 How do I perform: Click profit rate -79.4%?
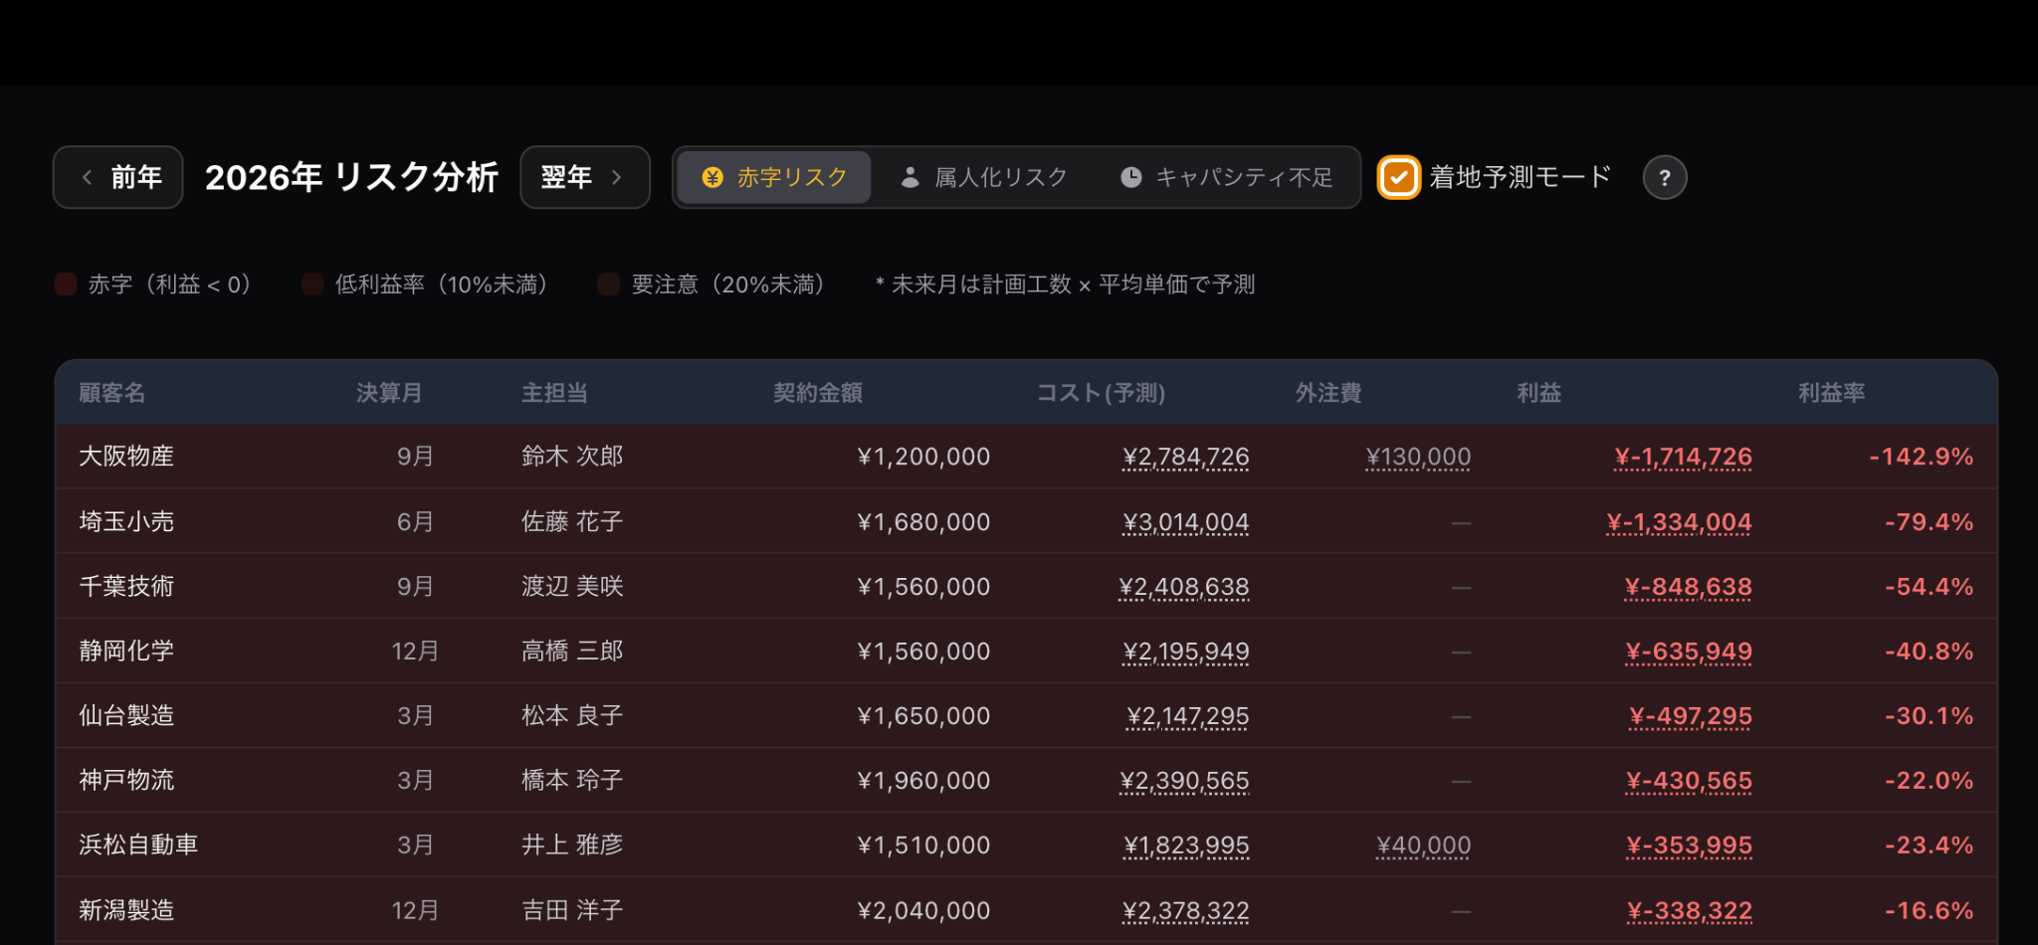pos(1929,522)
